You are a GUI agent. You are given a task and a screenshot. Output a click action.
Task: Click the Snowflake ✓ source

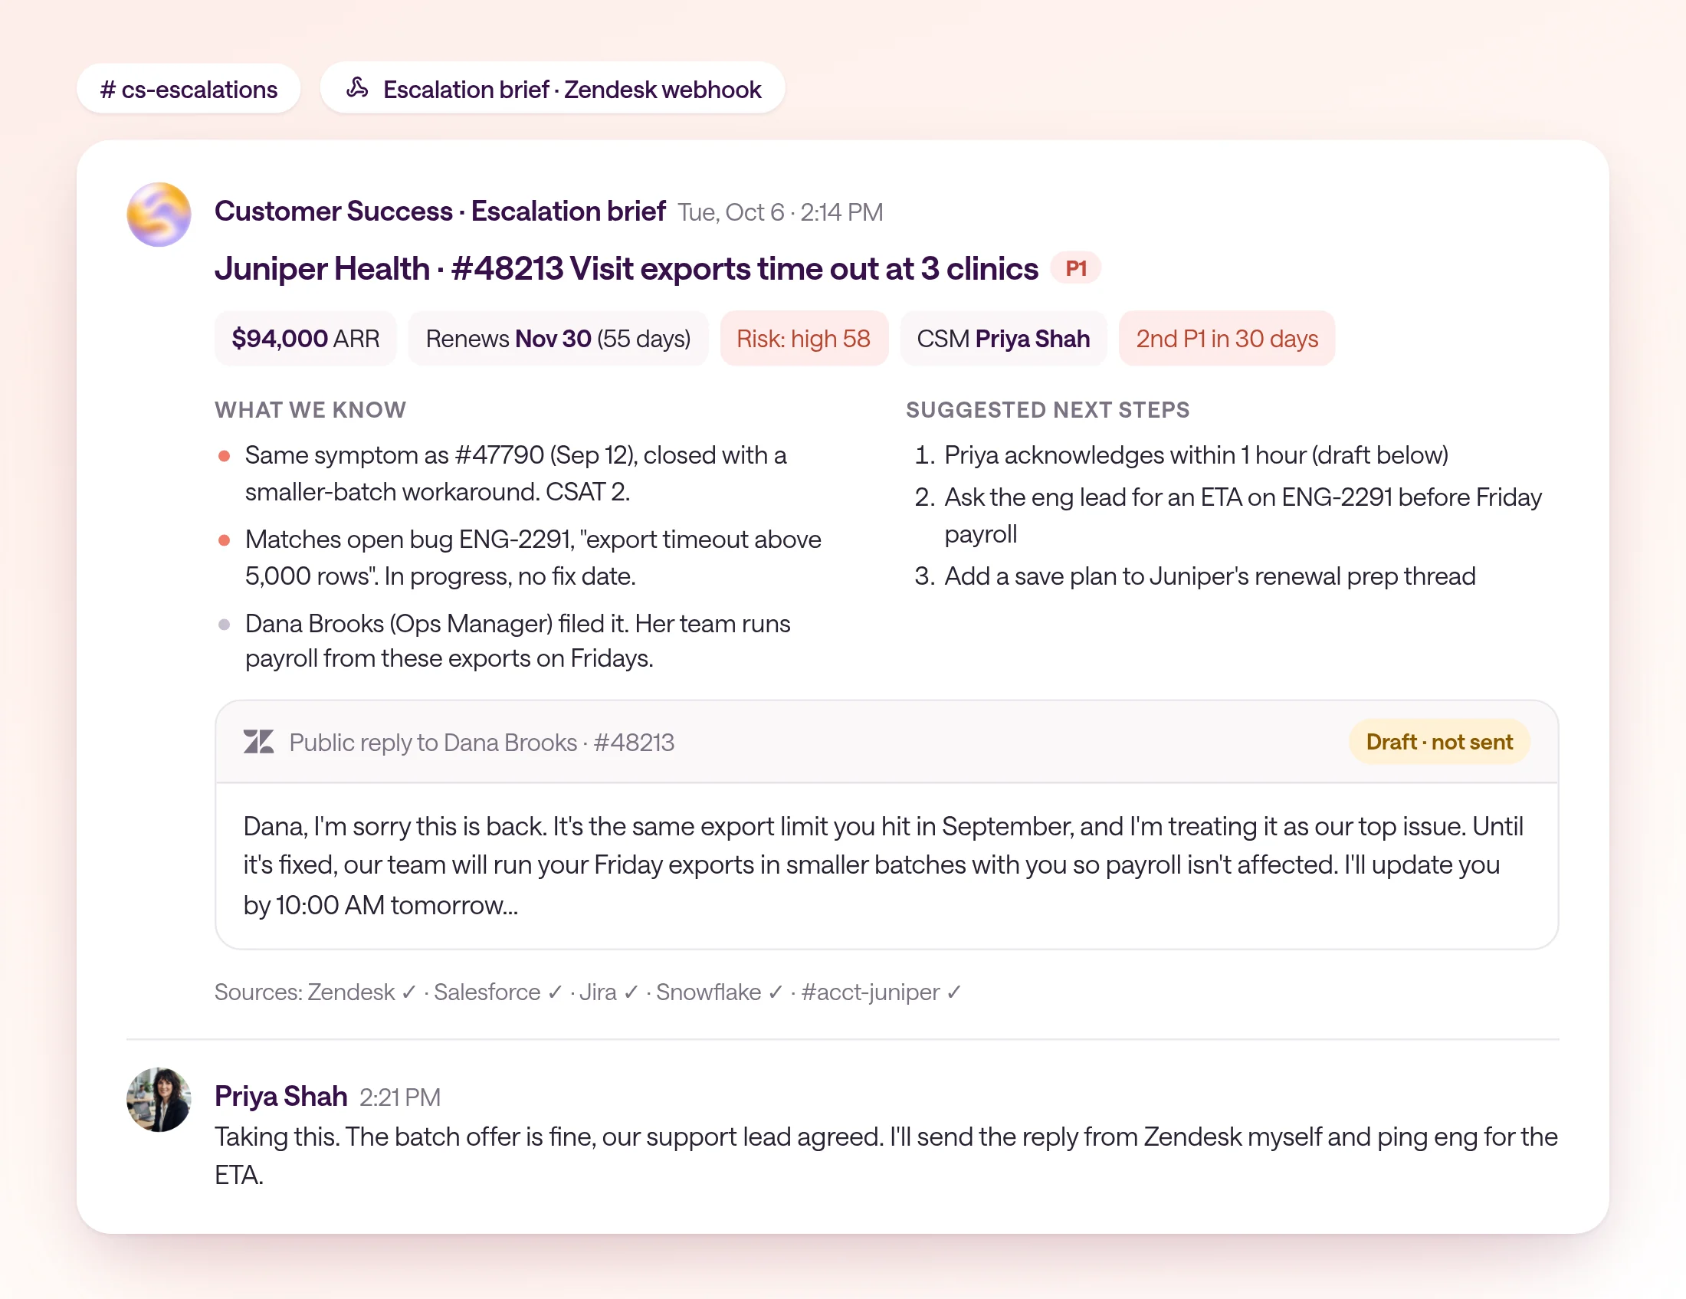[x=720, y=992]
